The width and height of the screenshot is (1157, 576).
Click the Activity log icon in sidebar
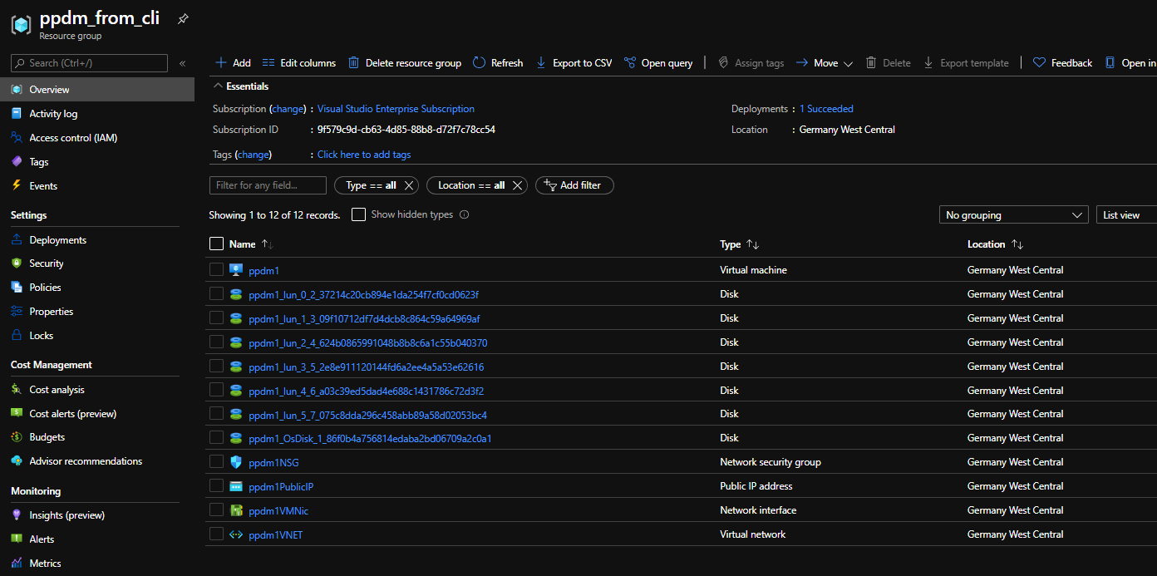click(x=17, y=114)
